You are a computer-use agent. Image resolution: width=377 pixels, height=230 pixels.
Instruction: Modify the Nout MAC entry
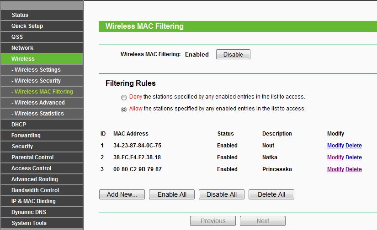(335, 146)
